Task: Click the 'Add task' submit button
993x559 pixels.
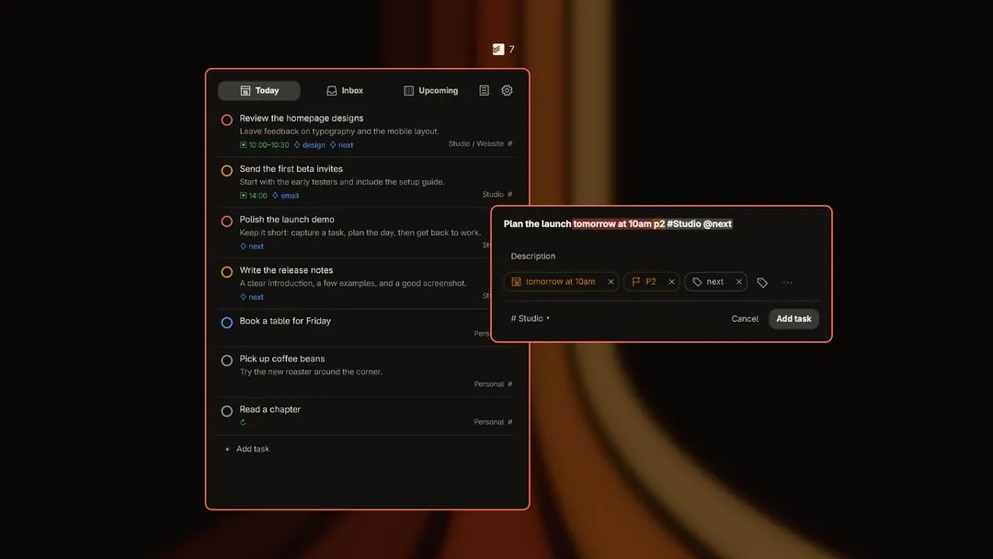Action: tap(793, 318)
